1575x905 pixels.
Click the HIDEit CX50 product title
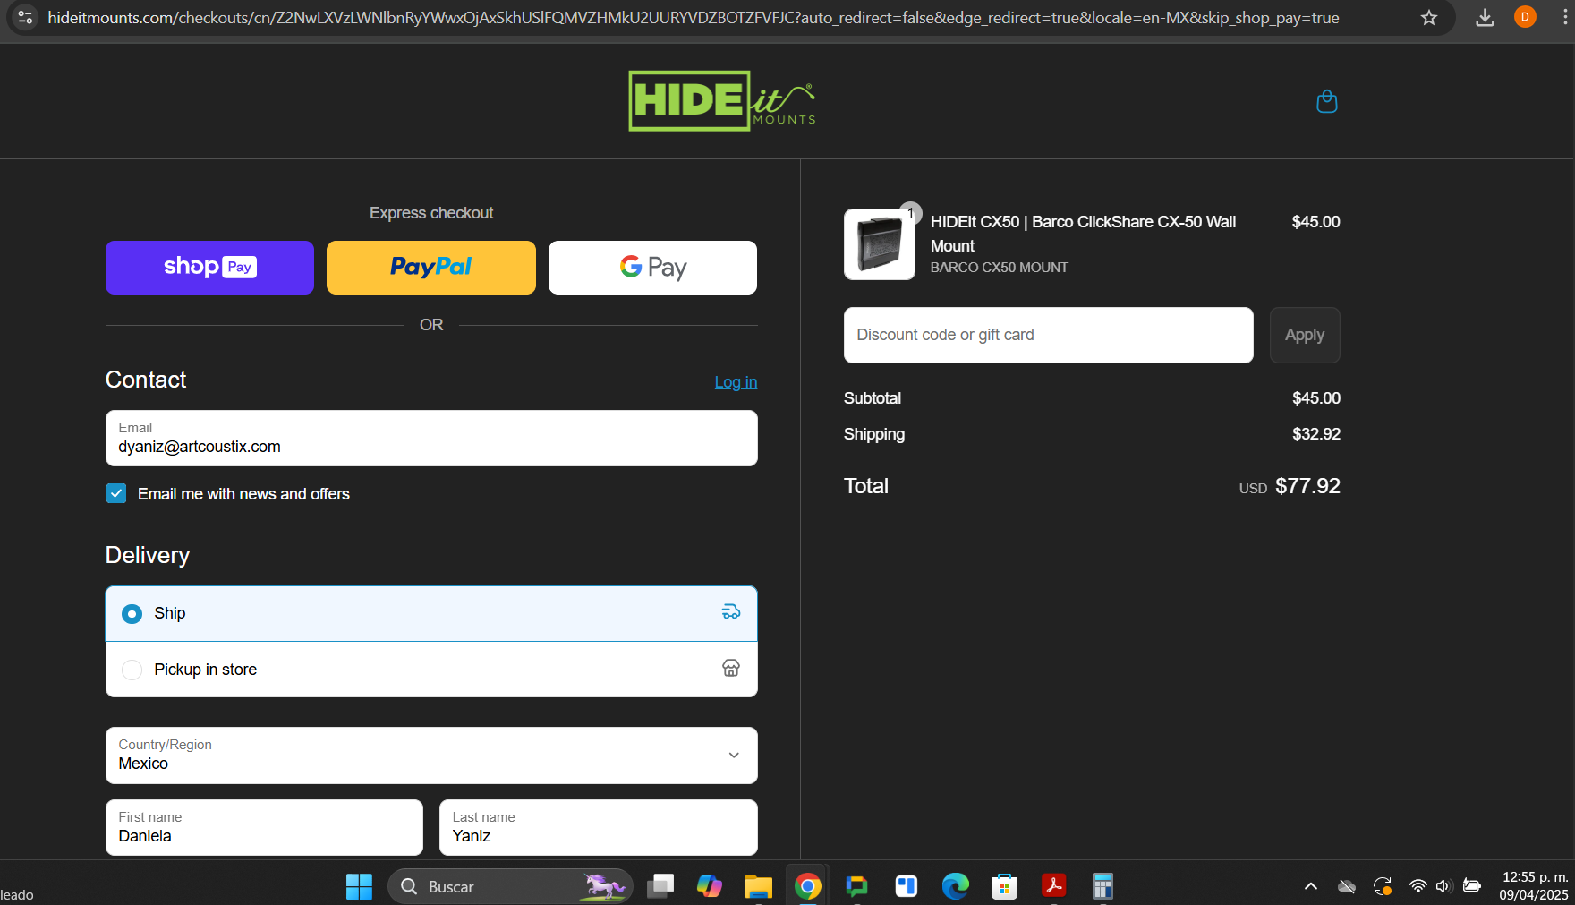click(1083, 234)
